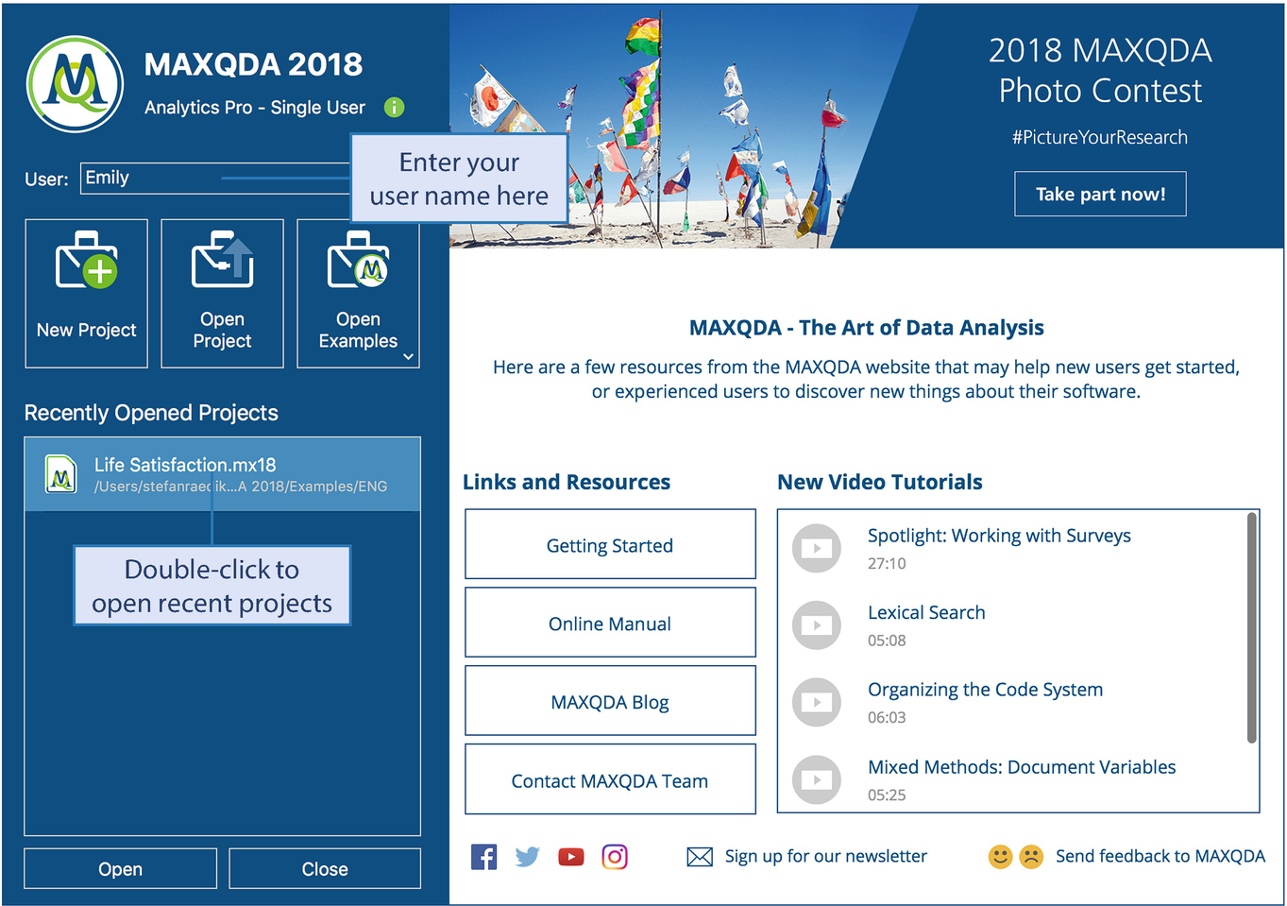
Task: Open the Mixed Methods: Document Variables tutorial title
Action: 1022,767
